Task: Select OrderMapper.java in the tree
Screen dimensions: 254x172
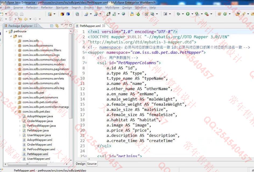Action: tap(40, 121)
